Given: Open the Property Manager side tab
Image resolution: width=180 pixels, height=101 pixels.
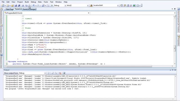Looking at the screenshot, I should (x=1, y=45).
